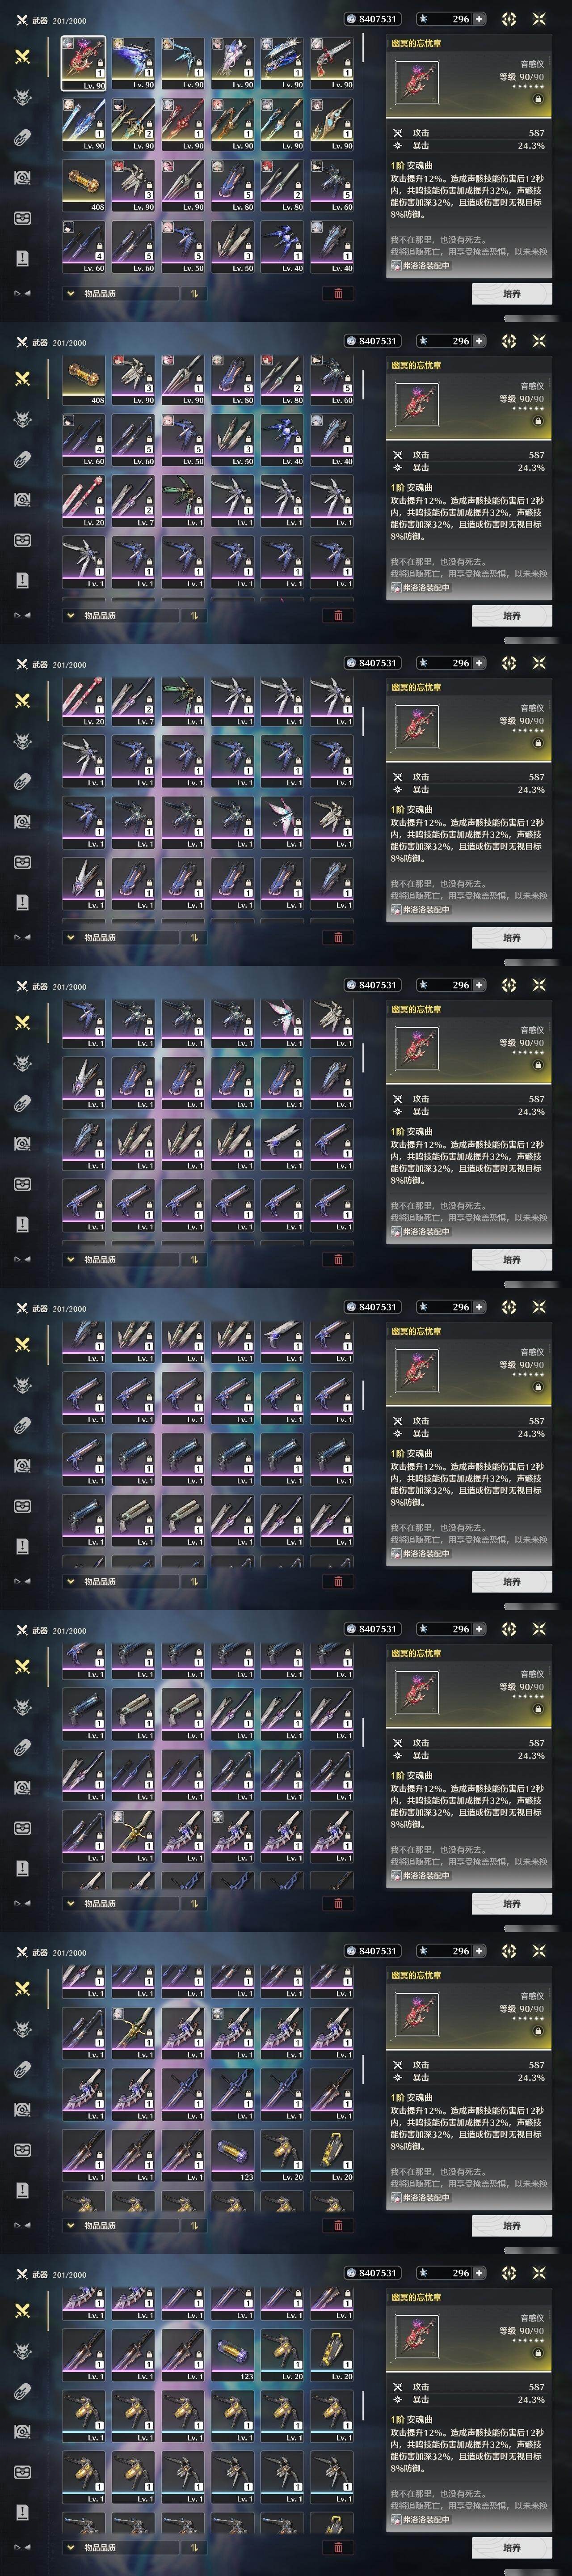Click the smiling mask category icon in top sidebar
The image size is (572, 2576).
point(22,218)
